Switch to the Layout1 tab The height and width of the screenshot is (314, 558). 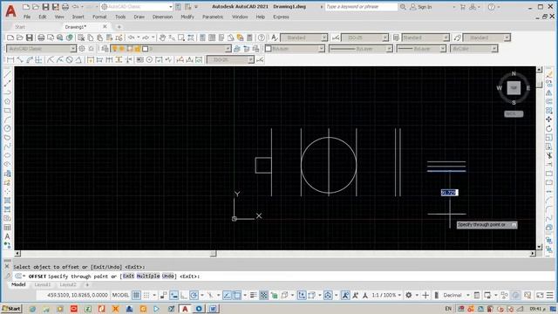(43, 284)
